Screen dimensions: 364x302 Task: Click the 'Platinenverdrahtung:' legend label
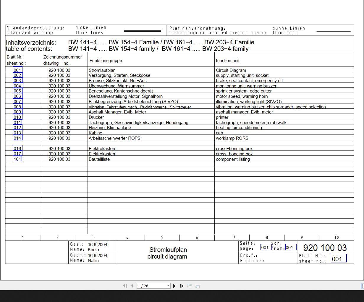tap(198, 28)
